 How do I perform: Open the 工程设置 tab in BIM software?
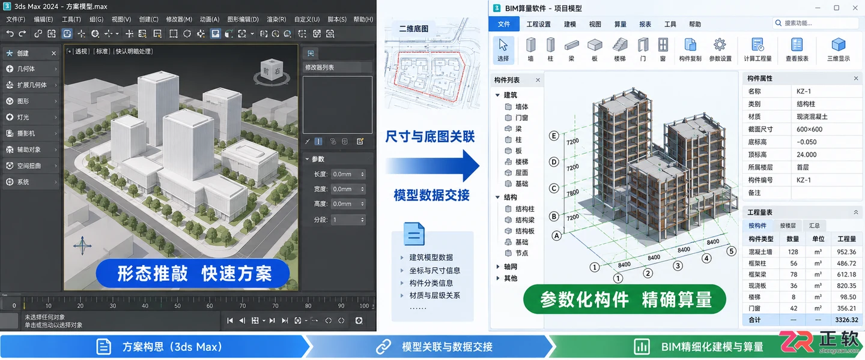coord(538,24)
